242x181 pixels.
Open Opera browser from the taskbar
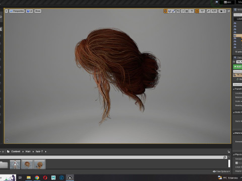click(45, 177)
